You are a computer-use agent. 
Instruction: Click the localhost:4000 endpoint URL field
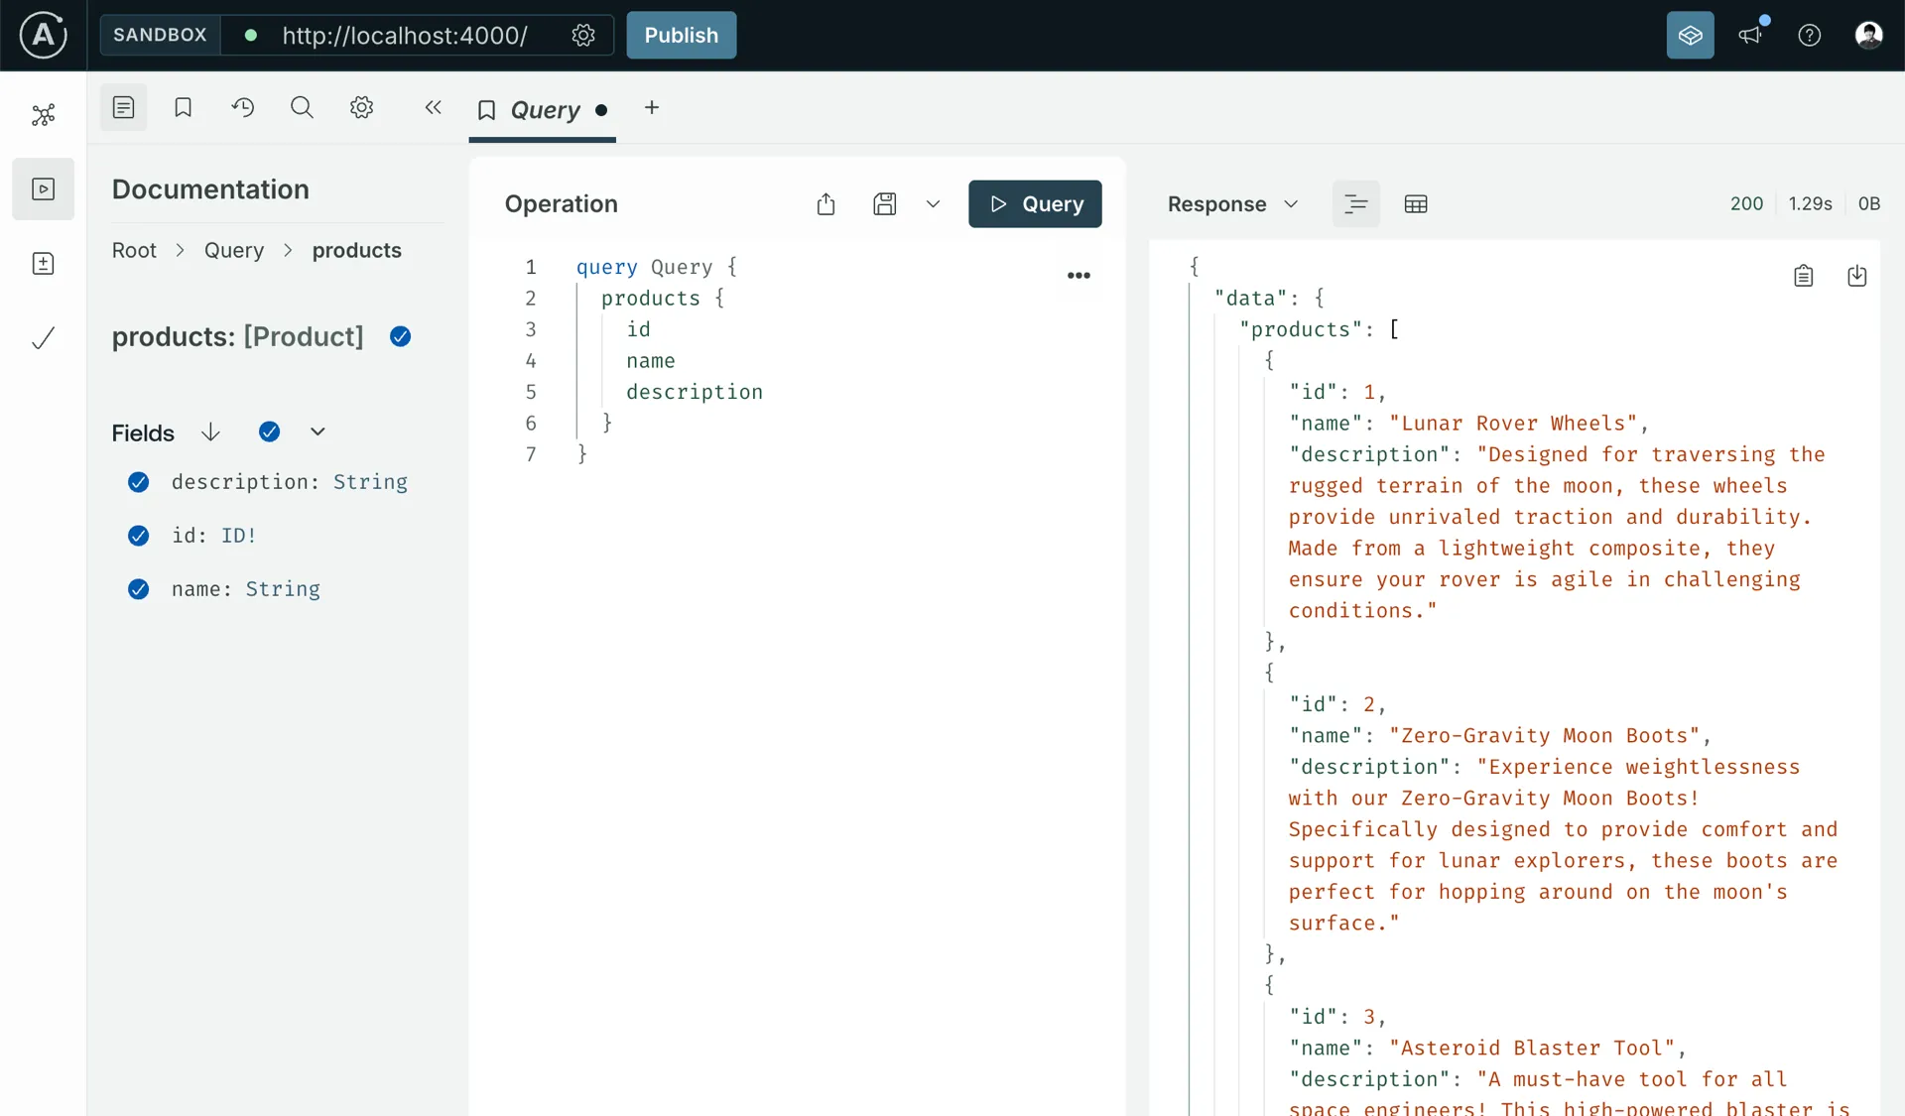pyautogui.click(x=404, y=36)
